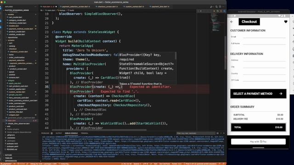Expand the cart folder
The image size is (294, 165).
[x=11, y=43]
